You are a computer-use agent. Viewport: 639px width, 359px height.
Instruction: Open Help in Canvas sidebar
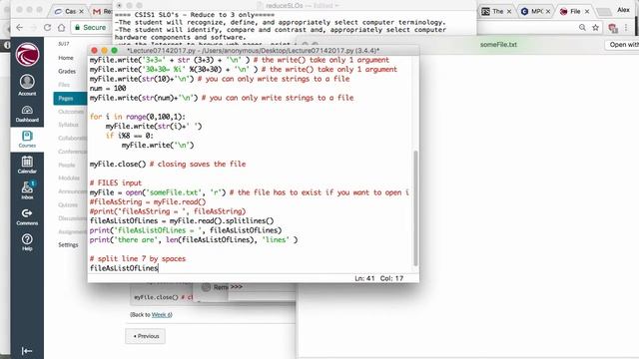pos(27,242)
